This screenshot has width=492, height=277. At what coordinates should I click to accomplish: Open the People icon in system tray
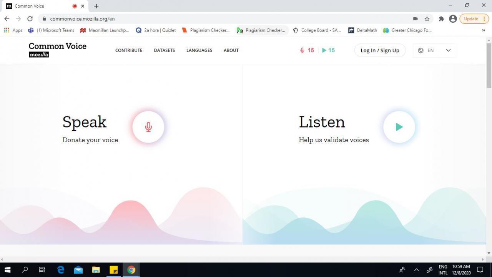click(402, 270)
